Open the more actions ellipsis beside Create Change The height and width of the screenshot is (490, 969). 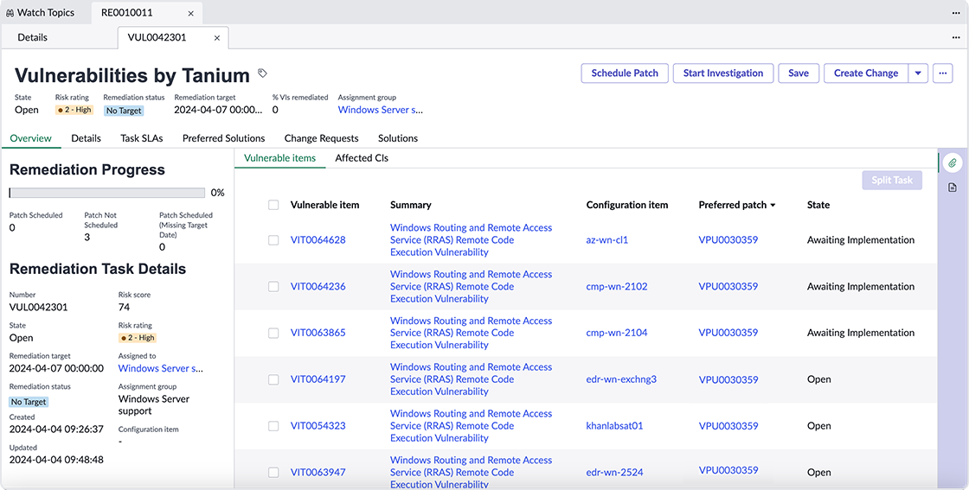point(942,73)
